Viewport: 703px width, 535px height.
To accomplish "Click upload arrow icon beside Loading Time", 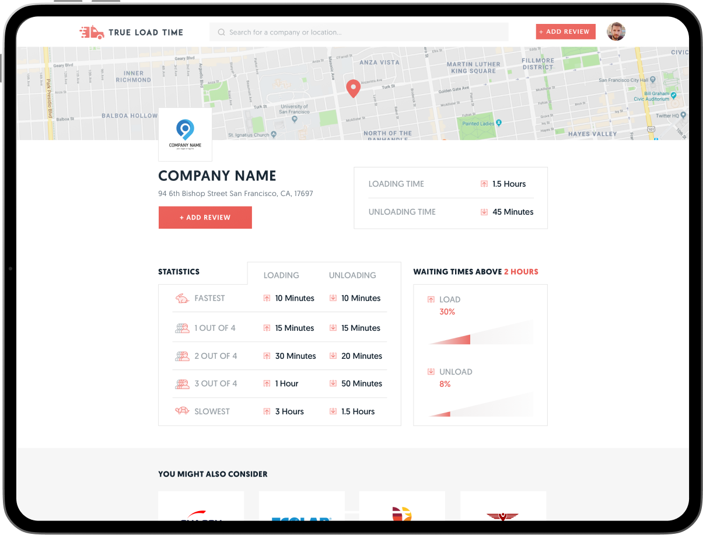I will pyautogui.click(x=484, y=184).
